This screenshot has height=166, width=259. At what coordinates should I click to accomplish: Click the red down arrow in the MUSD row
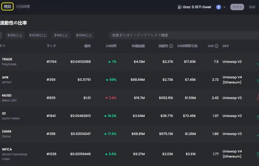(x=107, y=98)
